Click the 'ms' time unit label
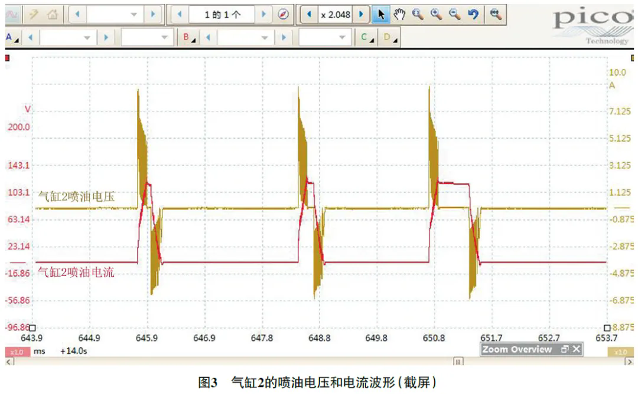Screen dimensions: 638x394 point(40,351)
